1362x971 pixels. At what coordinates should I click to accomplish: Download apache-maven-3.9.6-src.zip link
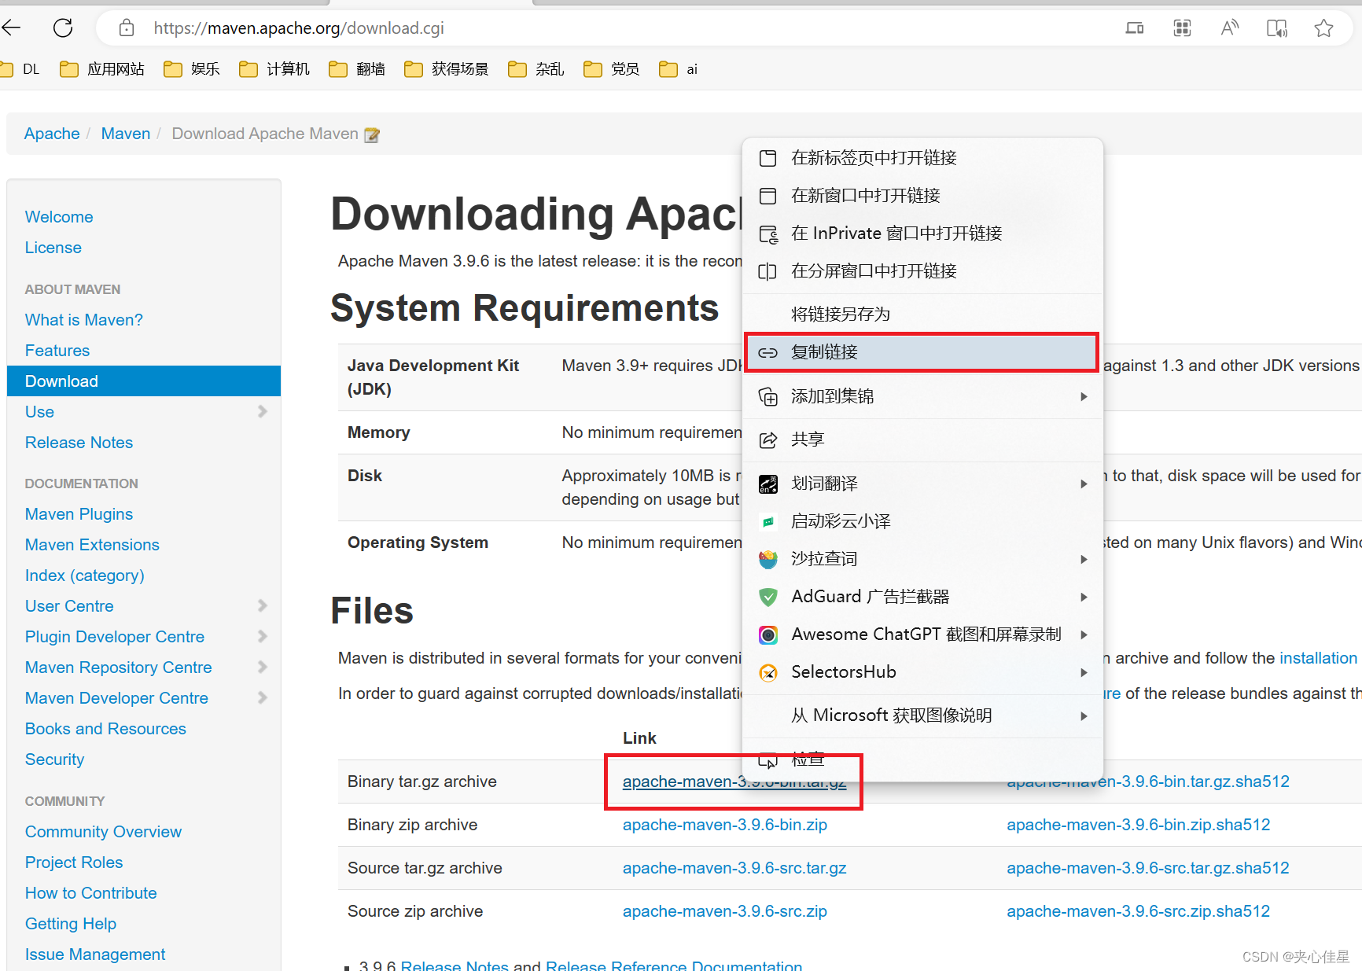click(725, 911)
